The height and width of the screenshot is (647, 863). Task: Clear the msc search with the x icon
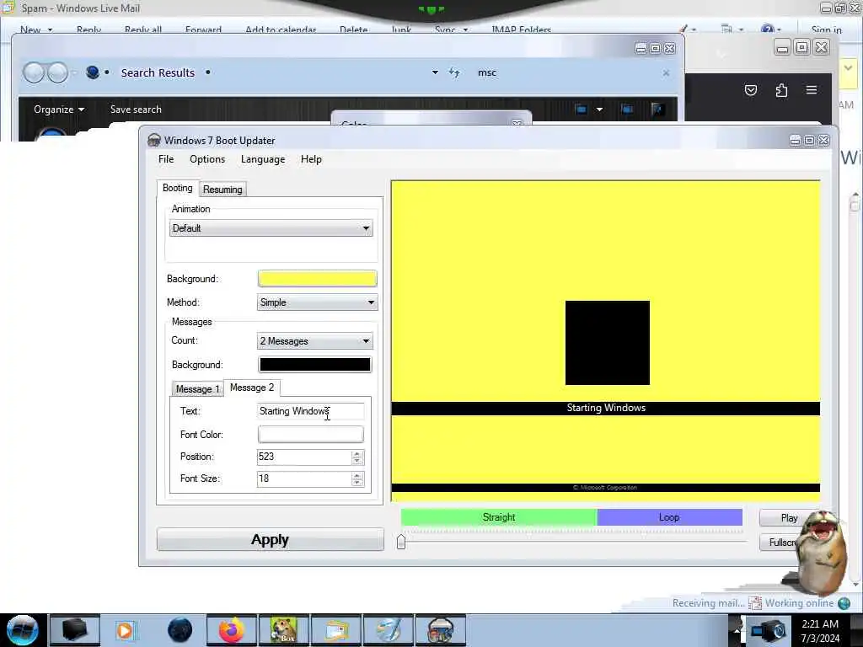pyautogui.click(x=666, y=72)
